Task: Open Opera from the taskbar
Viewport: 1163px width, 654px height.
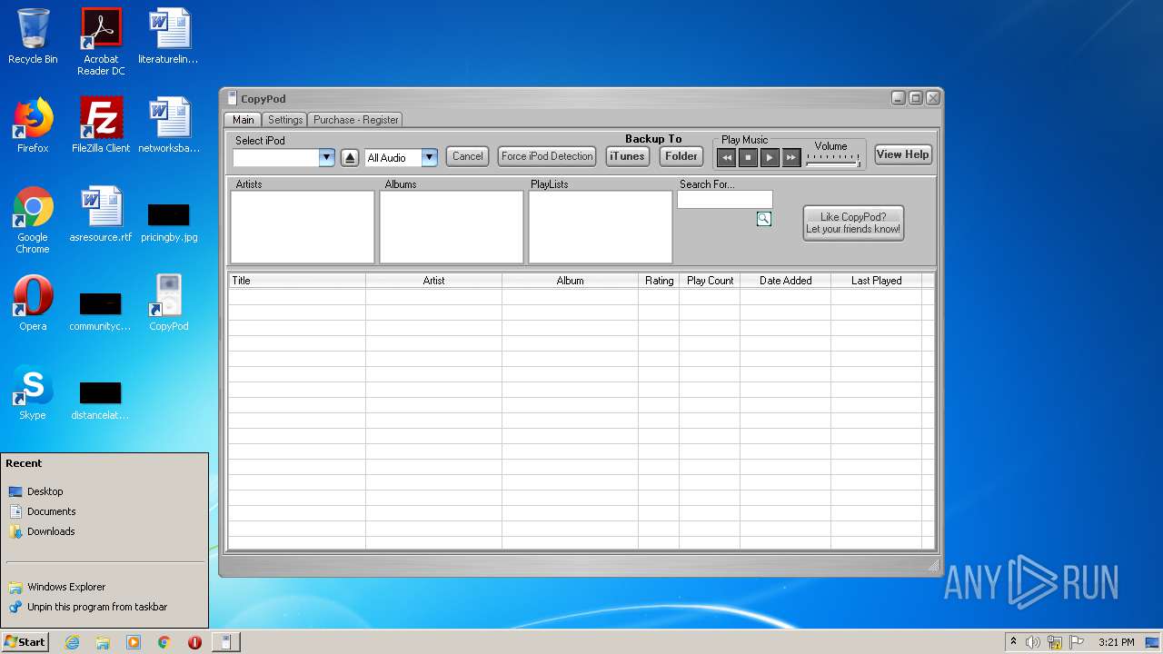Action: (x=194, y=642)
